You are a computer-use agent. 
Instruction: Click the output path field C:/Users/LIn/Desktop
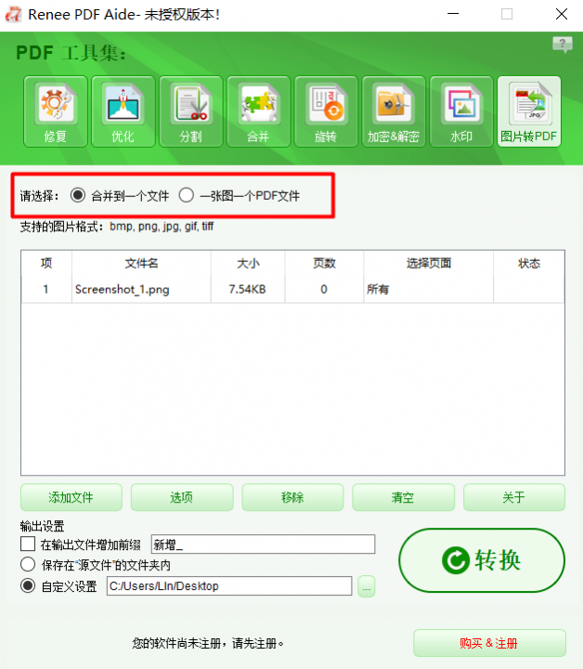(x=229, y=585)
